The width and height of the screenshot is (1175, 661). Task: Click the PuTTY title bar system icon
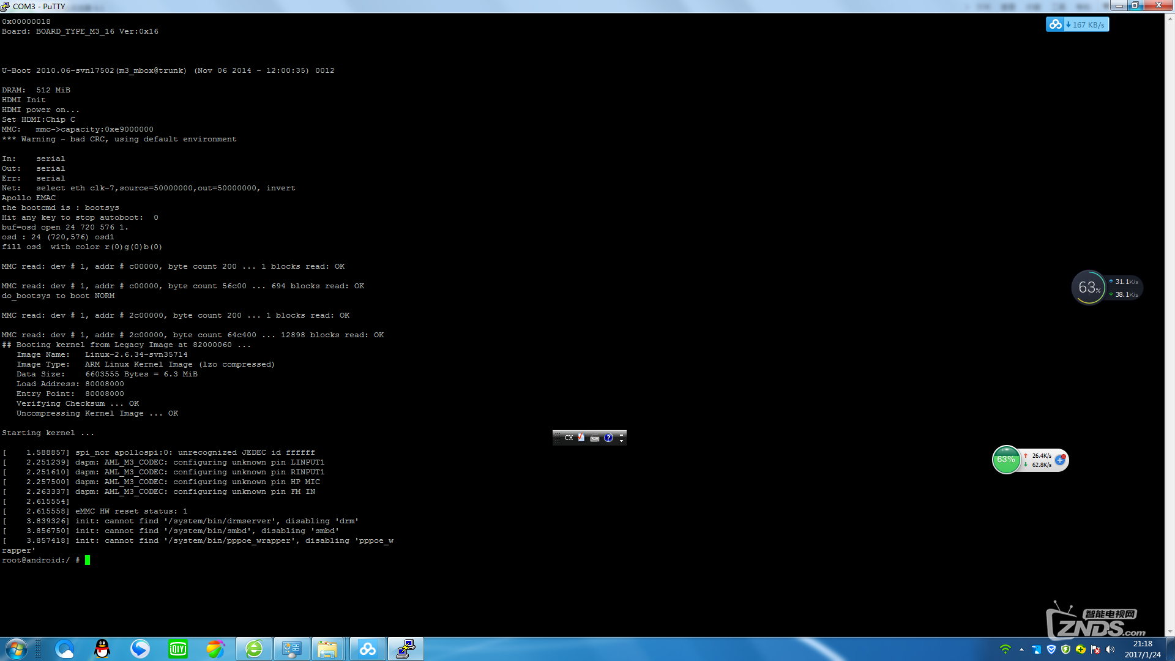tap(6, 6)
